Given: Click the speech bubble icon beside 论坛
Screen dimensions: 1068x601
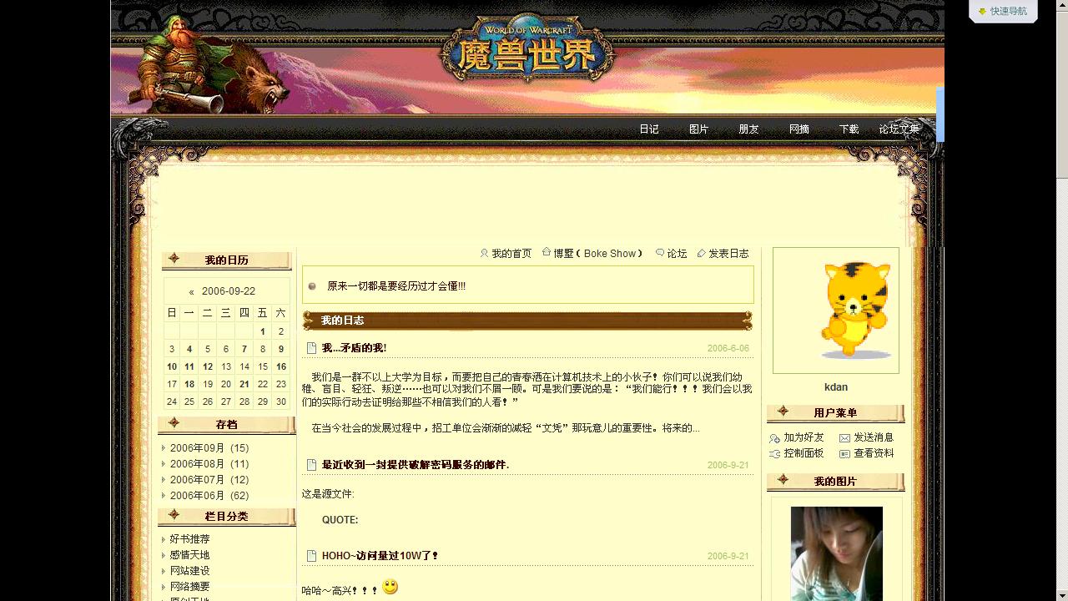Looking at the screenshot, I should [x=660, y=253].
